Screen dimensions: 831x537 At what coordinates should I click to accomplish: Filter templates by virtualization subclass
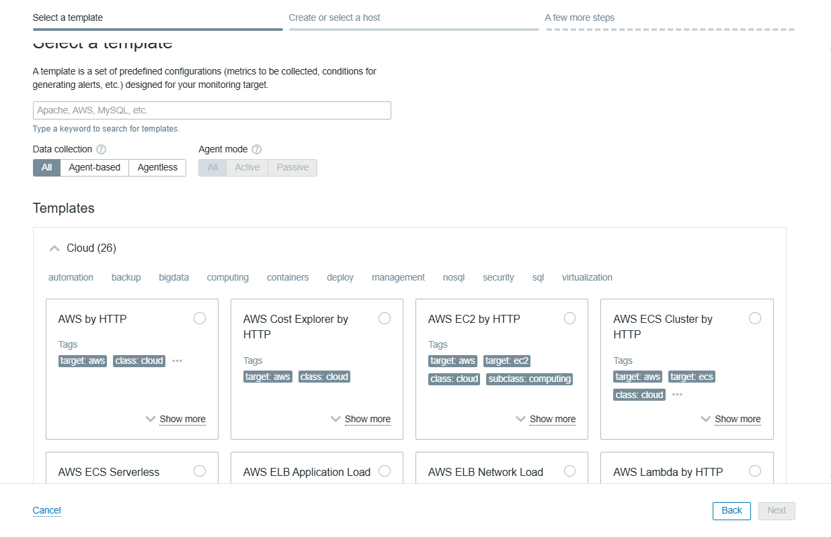(x=587, y=277)
